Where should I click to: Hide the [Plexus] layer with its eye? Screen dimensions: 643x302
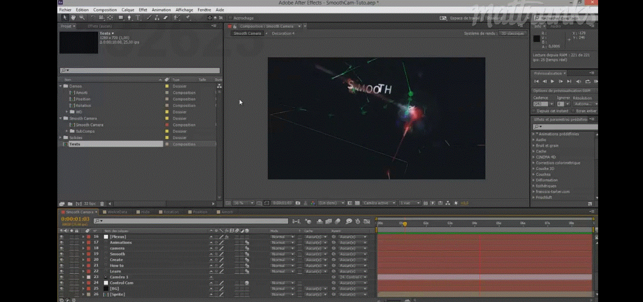[62, 237]
